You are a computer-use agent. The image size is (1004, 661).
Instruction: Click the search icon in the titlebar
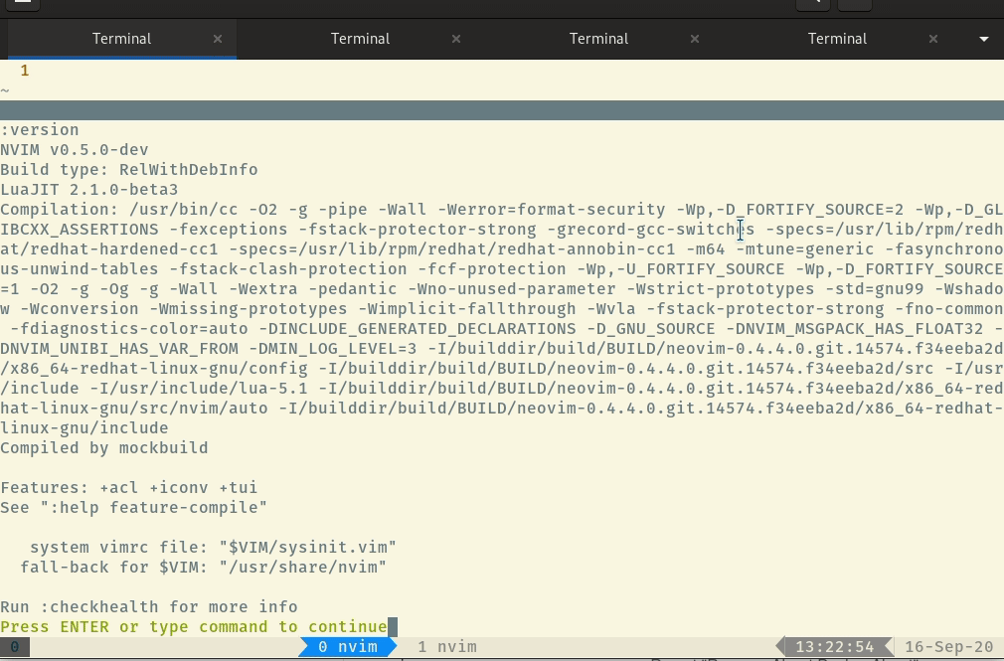pyautogui.click(x=811, y=5)
